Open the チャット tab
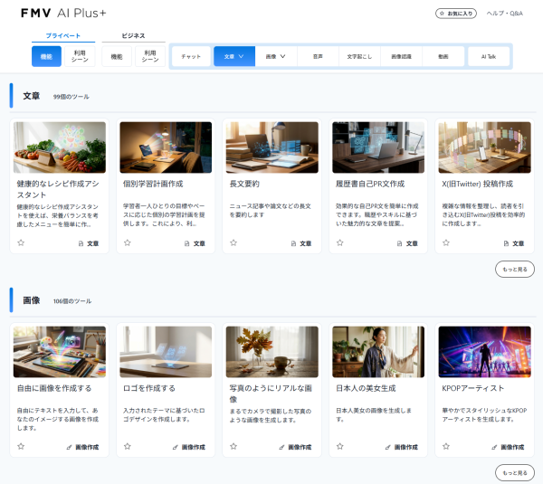 [x=191, y=56]
